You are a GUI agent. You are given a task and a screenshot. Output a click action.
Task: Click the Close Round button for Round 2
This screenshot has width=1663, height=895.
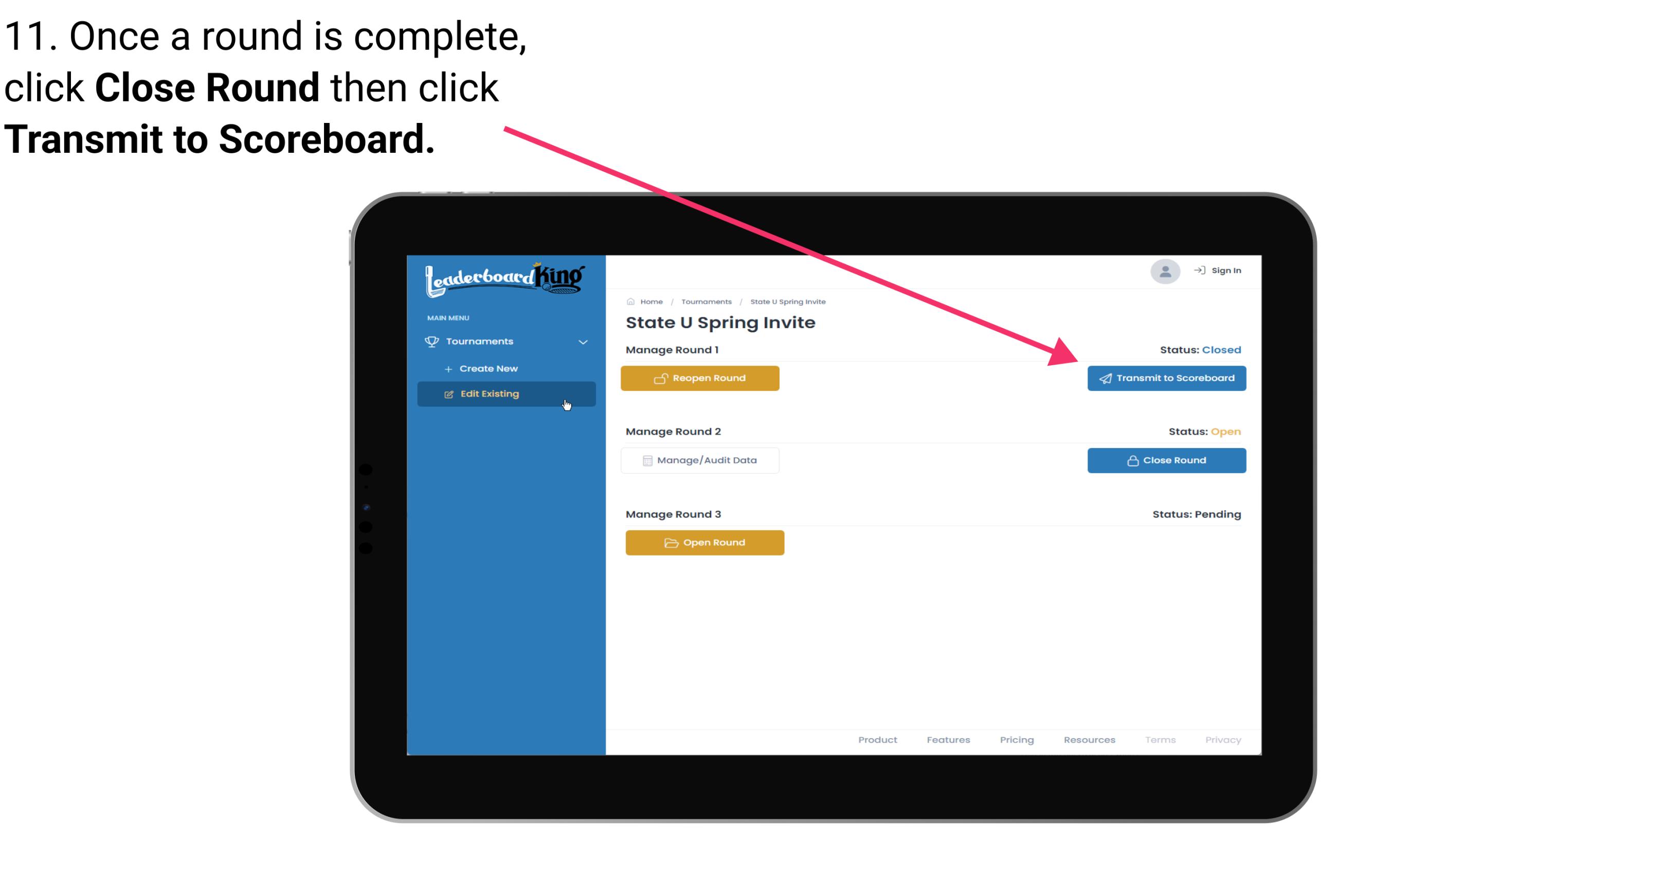coord(1167,460)
